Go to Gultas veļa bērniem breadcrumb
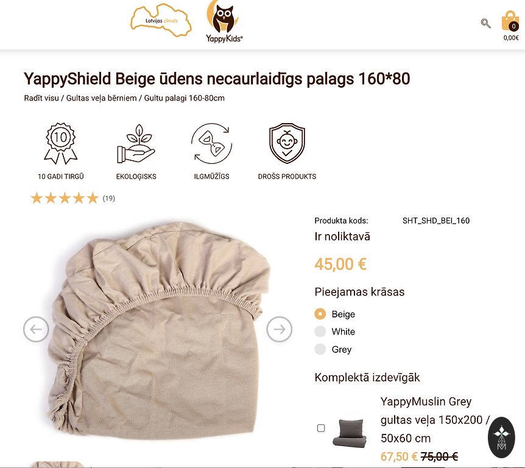This screenshot has height=468, width=525. pyautogui.click(x=102, y=98)
